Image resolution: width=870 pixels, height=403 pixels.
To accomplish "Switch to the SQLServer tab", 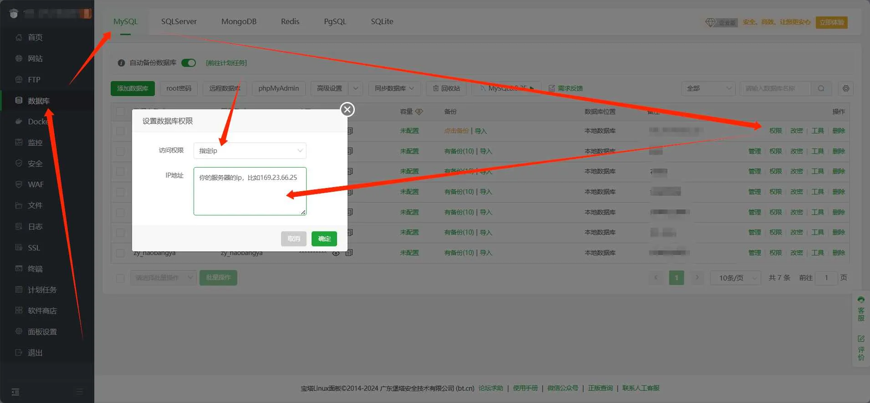I will pos(179,21).
